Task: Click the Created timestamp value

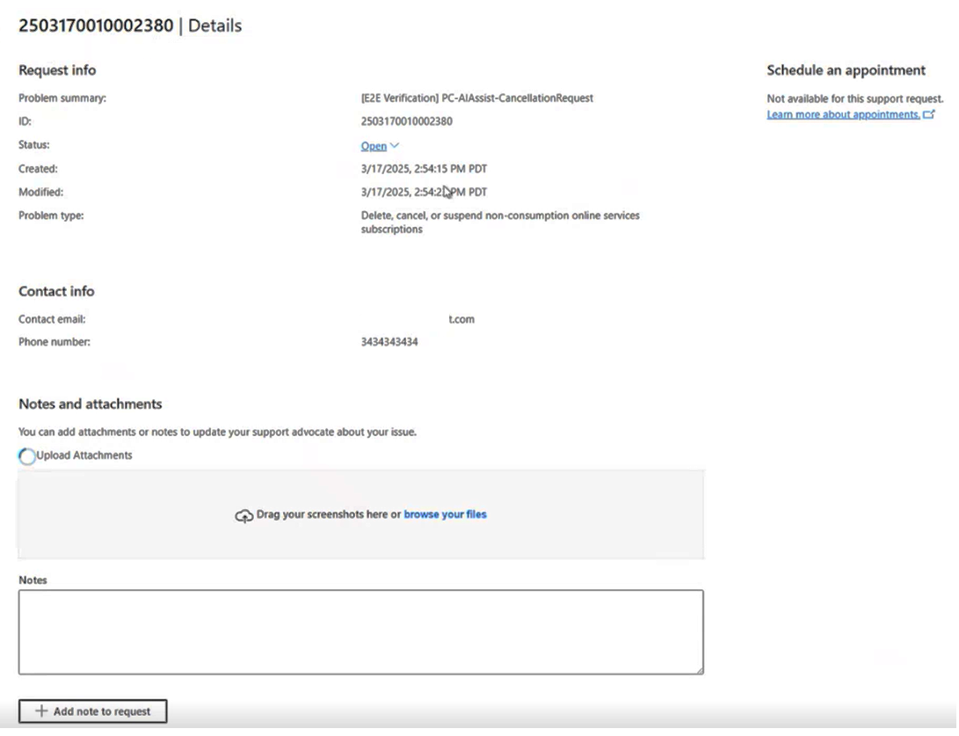Action: (424, 169)
